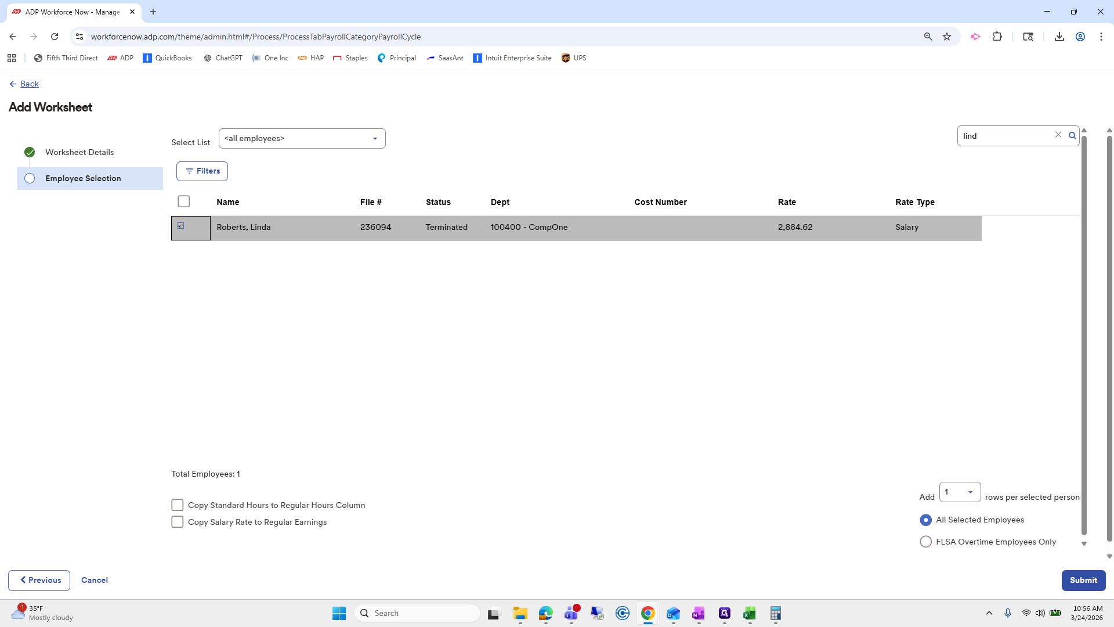Select FLSA Overtime Employees Only radio
This screenshot has height=627, width=1114.
pyautogui.click(x=925, y=542)
